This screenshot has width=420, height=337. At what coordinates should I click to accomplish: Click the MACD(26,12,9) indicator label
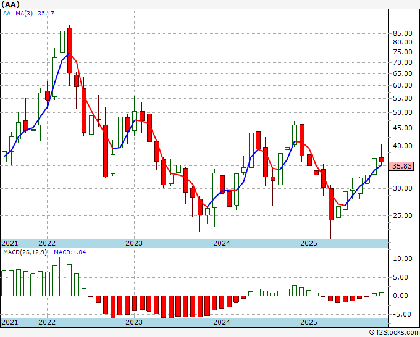pyautogui.click(x=25, y=252)
